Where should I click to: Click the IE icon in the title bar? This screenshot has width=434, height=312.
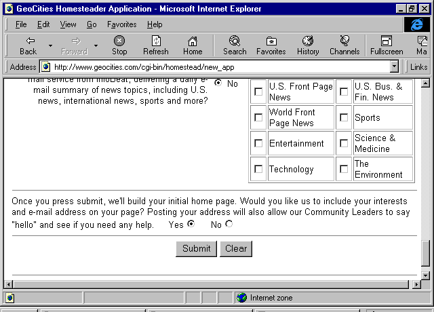9,9
